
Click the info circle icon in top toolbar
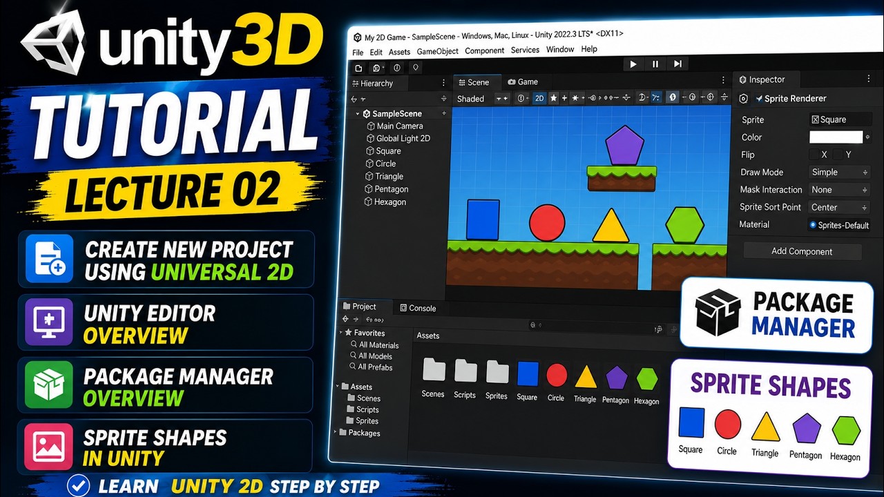(396, 68)
